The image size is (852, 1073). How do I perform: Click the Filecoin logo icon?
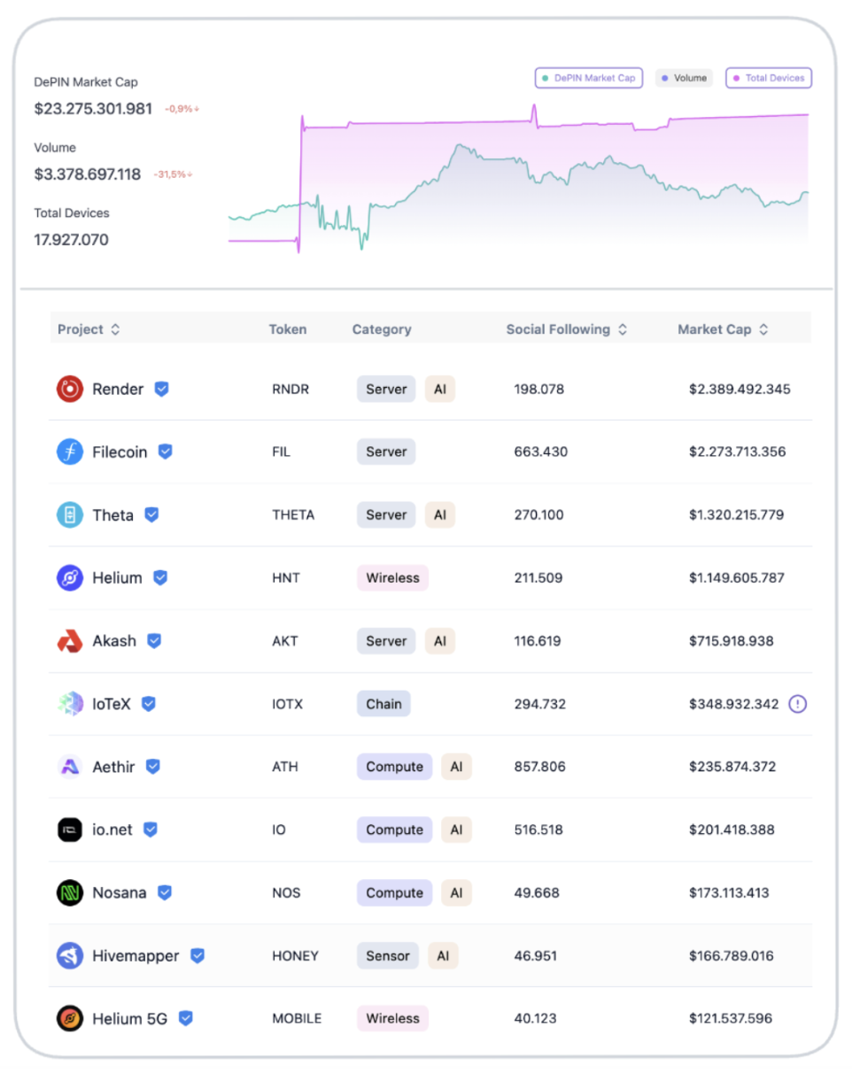pyautogui.click(x=70, y=452)
